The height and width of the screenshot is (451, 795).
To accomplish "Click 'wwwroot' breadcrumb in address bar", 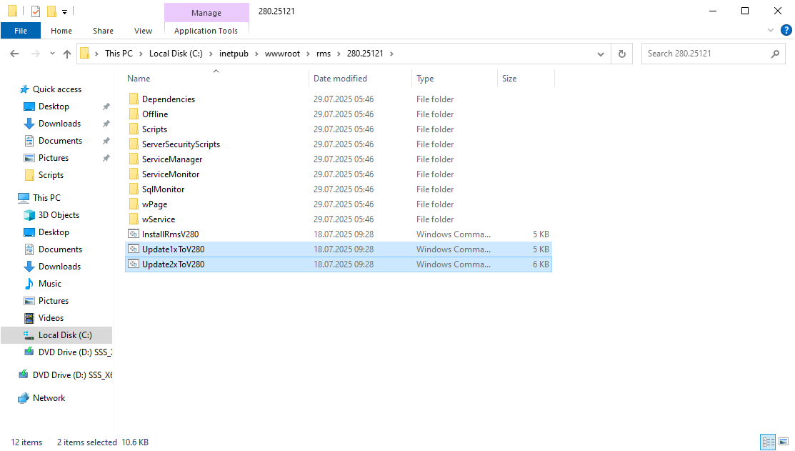I will point(282,54).
